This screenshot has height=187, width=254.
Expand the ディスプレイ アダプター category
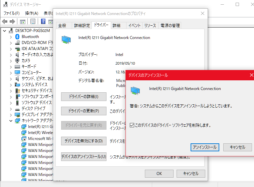[11, 115]
